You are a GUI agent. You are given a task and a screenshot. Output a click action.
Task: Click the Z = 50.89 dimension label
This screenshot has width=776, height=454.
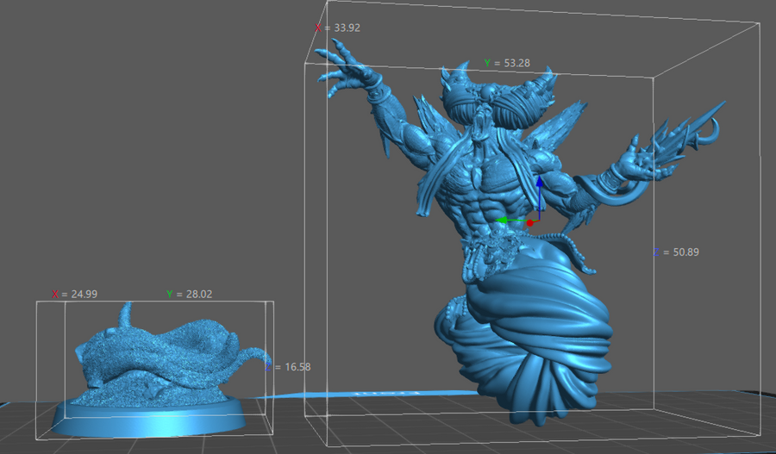[675, 252]
